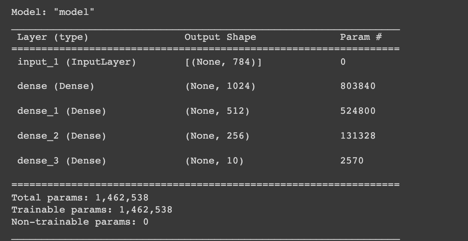
Task: Select the dense_1 (Dense) layer name
Action: tap(62, 111)
